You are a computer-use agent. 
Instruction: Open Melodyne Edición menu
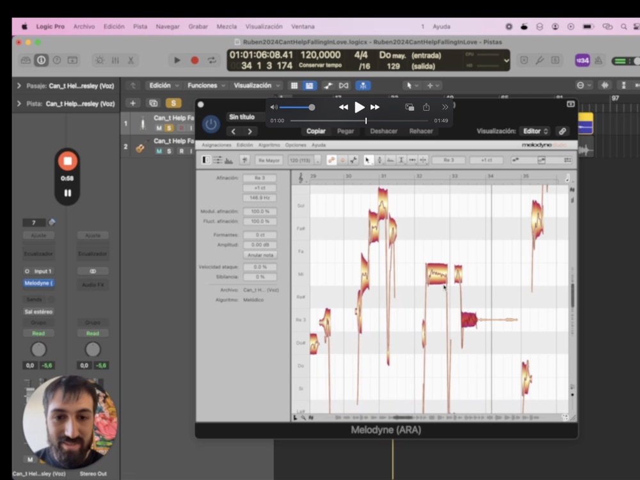(x=245, y=145)
